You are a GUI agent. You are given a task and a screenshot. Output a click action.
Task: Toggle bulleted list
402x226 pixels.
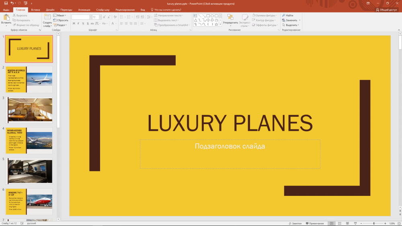[x=122, y=17]
